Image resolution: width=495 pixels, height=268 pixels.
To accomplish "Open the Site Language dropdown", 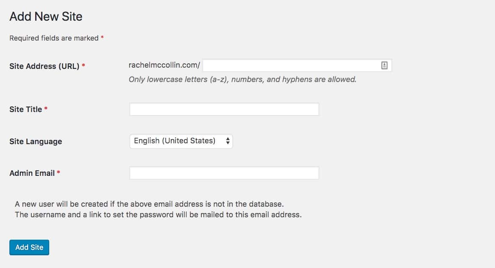I will click(x=181, y=141).
